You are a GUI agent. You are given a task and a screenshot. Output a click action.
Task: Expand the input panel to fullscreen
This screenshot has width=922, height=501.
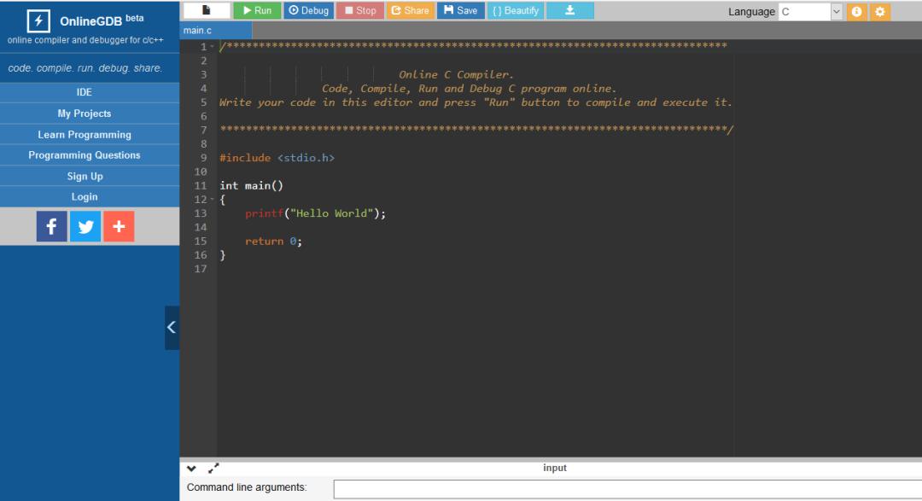[x=213, y=468]
